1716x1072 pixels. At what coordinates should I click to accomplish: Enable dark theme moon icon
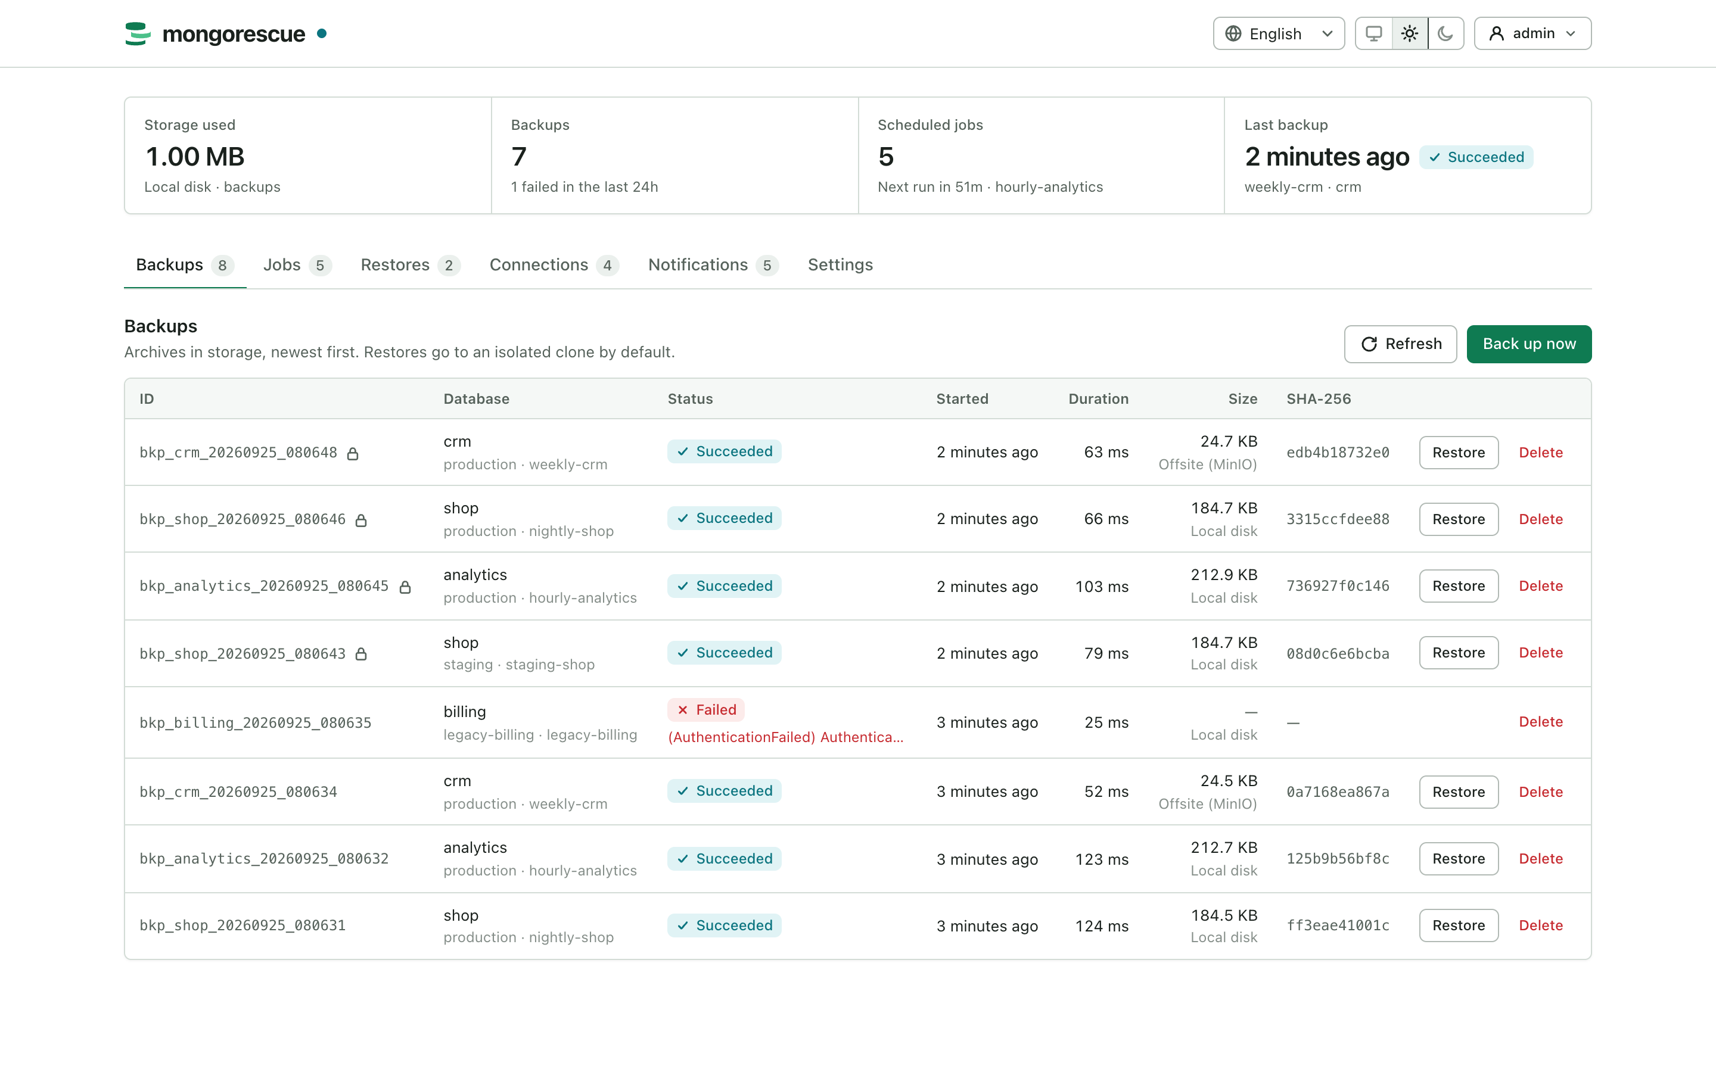pos(1446,33)
